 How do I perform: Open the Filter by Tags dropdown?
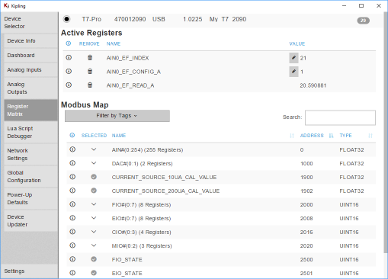coord(117,116)
